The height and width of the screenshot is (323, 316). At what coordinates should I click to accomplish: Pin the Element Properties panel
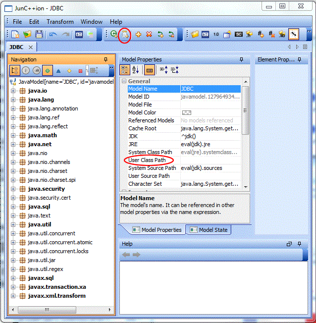pos(299,59)
